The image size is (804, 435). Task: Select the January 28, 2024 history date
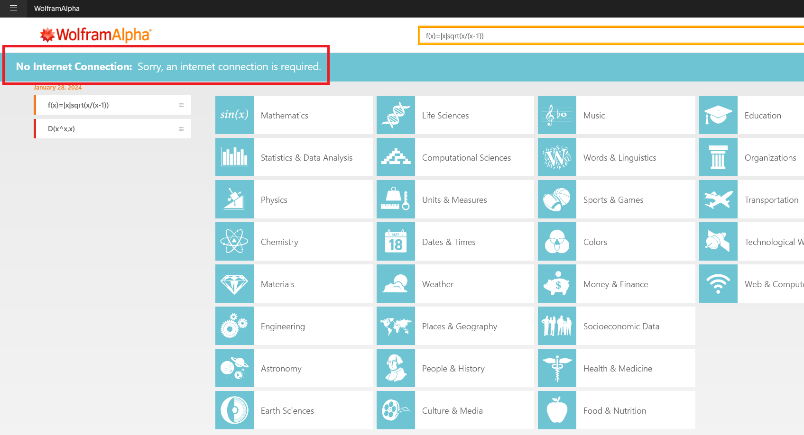(x=57, y=88)
